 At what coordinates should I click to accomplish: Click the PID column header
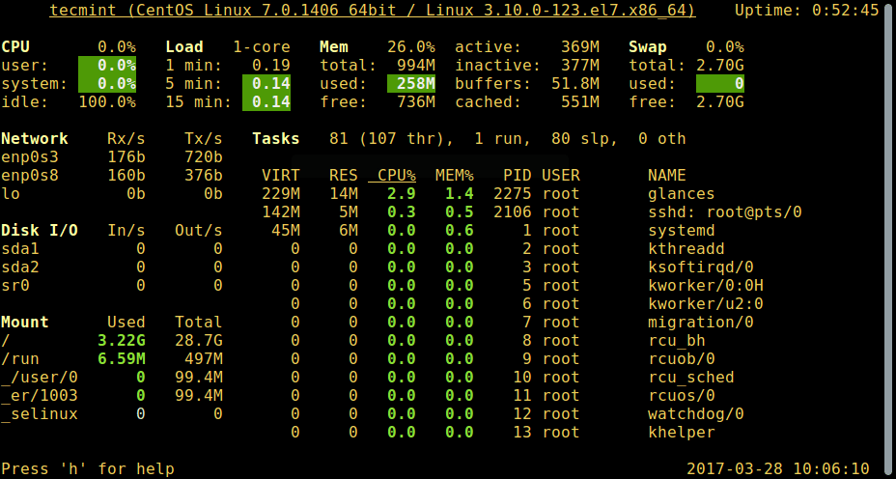pos(518,175)
